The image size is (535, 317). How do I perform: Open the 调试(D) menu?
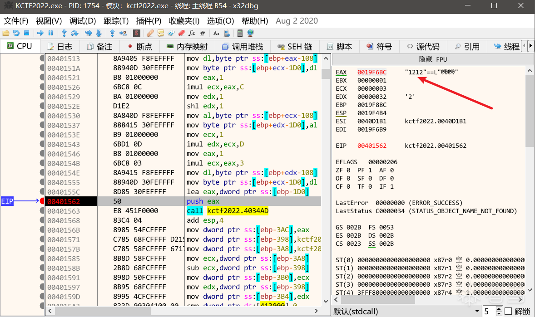[83, 21]
